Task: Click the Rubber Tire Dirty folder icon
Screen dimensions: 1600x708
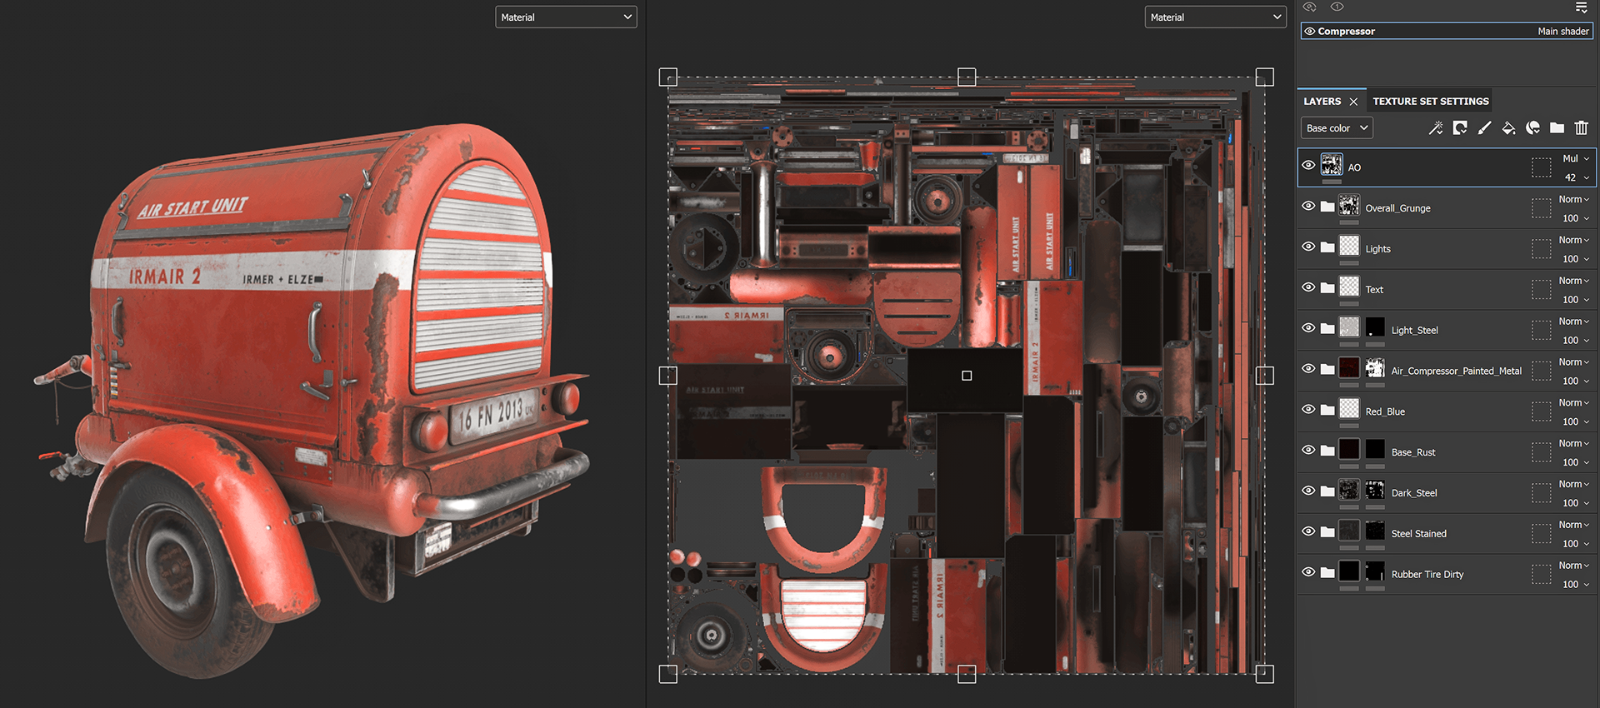Action: point(1327,573)
